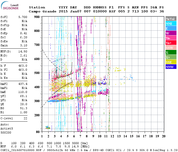Image resolution: width=178 pixels, height=152 pixels.
Task: Click the 12 MHz frequency axis label
Action: [x=112, y=136]
